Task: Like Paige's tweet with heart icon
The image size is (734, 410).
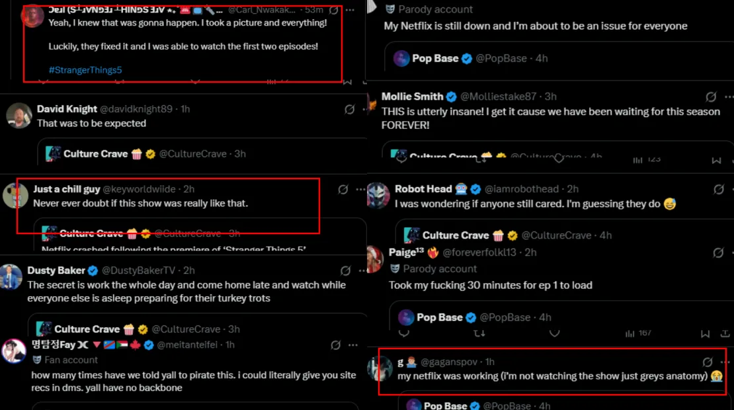Action: [x=555, y=333]
